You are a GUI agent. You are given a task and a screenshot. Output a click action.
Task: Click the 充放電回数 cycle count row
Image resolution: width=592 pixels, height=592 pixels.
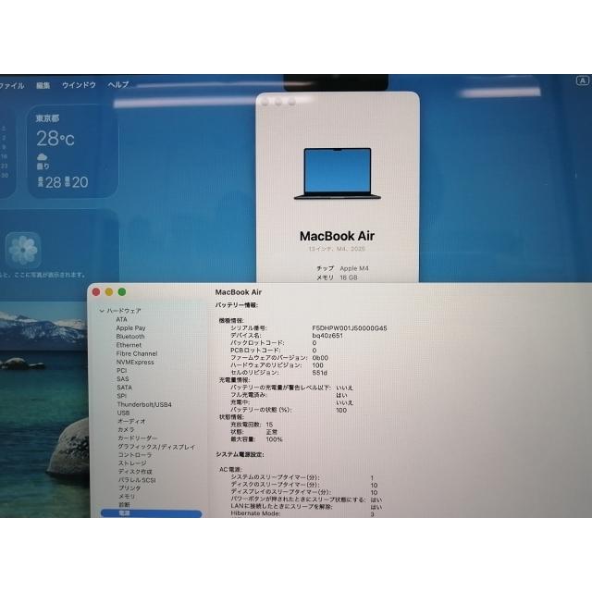click(252, 425)
